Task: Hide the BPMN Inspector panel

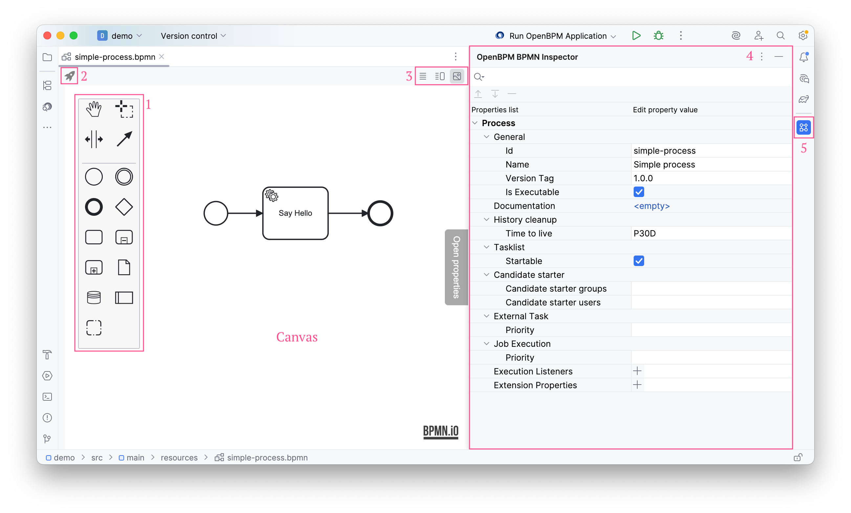Action: [x=778, y=57]
